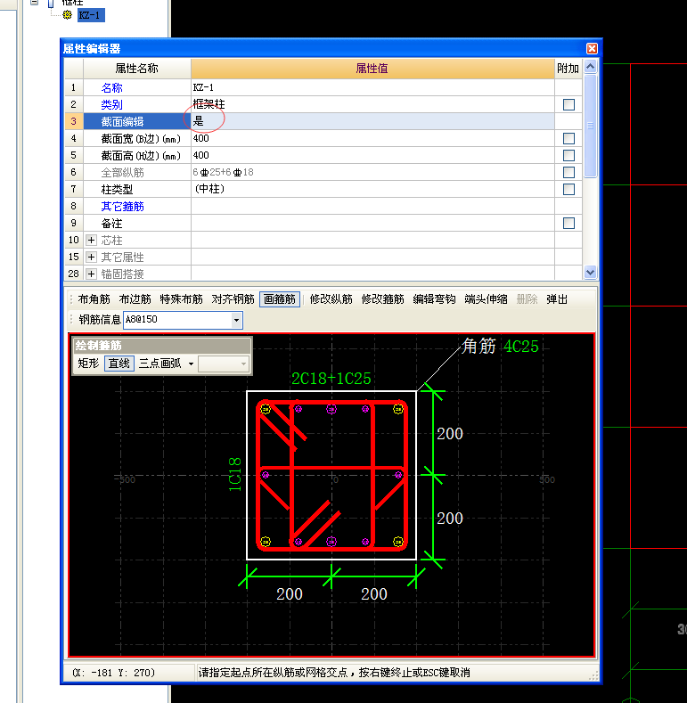Click the 附加 column header
Image resolution: width=687 pixels, height=703 pixels.
click(568, 69)
